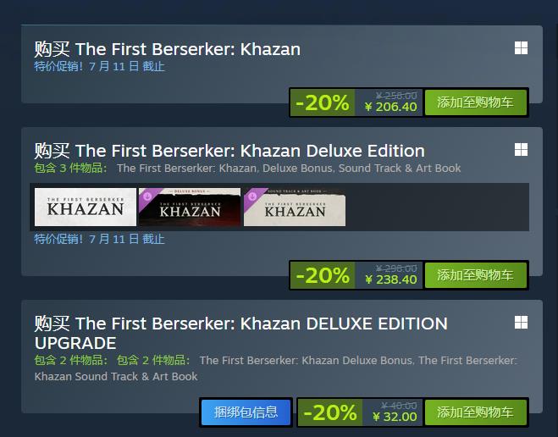Click the -20% badge on Deluxe Upgrade
The image size is (558, 437).
329,412
